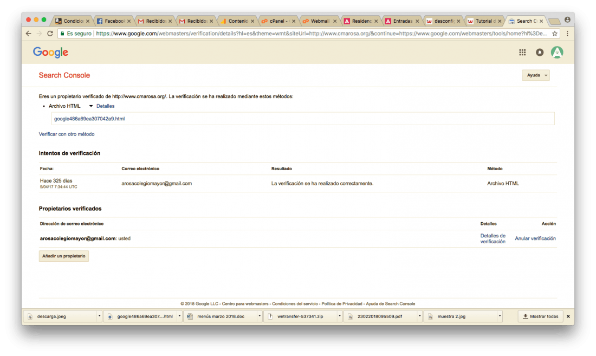Click the Google logo
Screen dimensions: 596x356
[x=50, y=53]
